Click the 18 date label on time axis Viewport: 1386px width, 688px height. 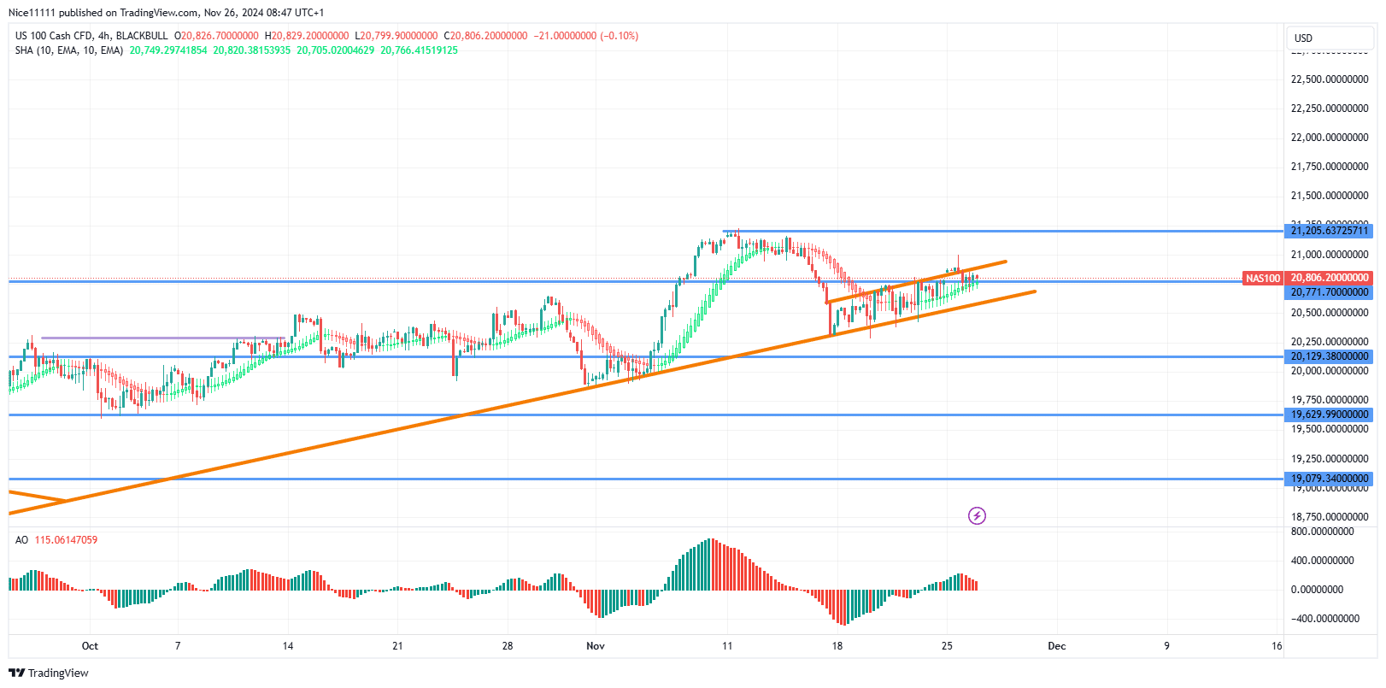coord(837,646)
